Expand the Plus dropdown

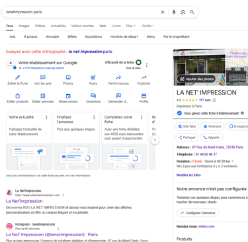pos(131,26)
